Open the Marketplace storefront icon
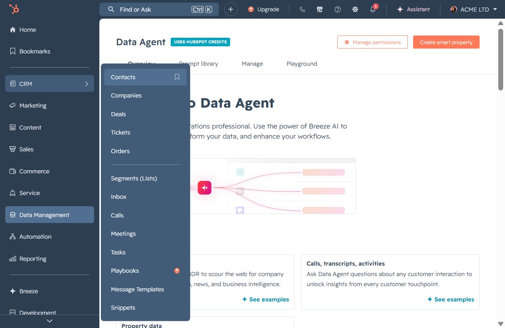505x328 pixels. (x=320, y=9)
